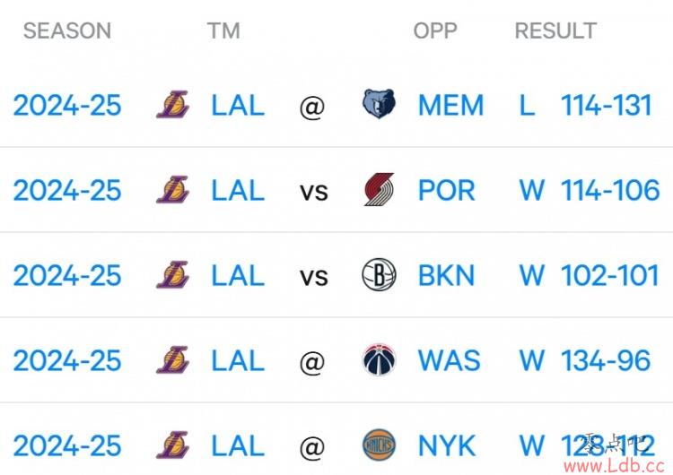Open the MEM opponent link

click(x=450, y=106)
